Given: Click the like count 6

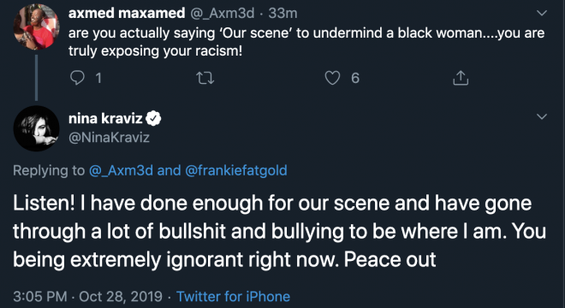Looking at the screenshot, I should click(x=355, y=78).
